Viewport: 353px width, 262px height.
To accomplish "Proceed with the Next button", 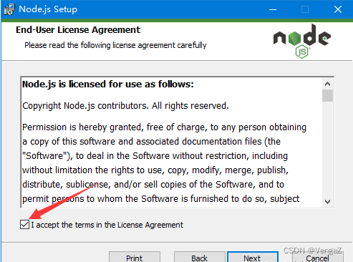I will 253,257.
